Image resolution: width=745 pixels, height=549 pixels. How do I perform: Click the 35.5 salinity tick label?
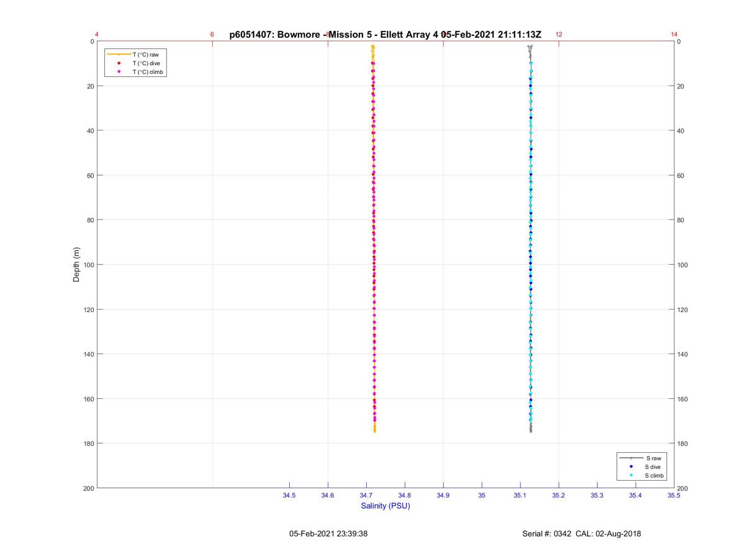(x=674, y=495)
